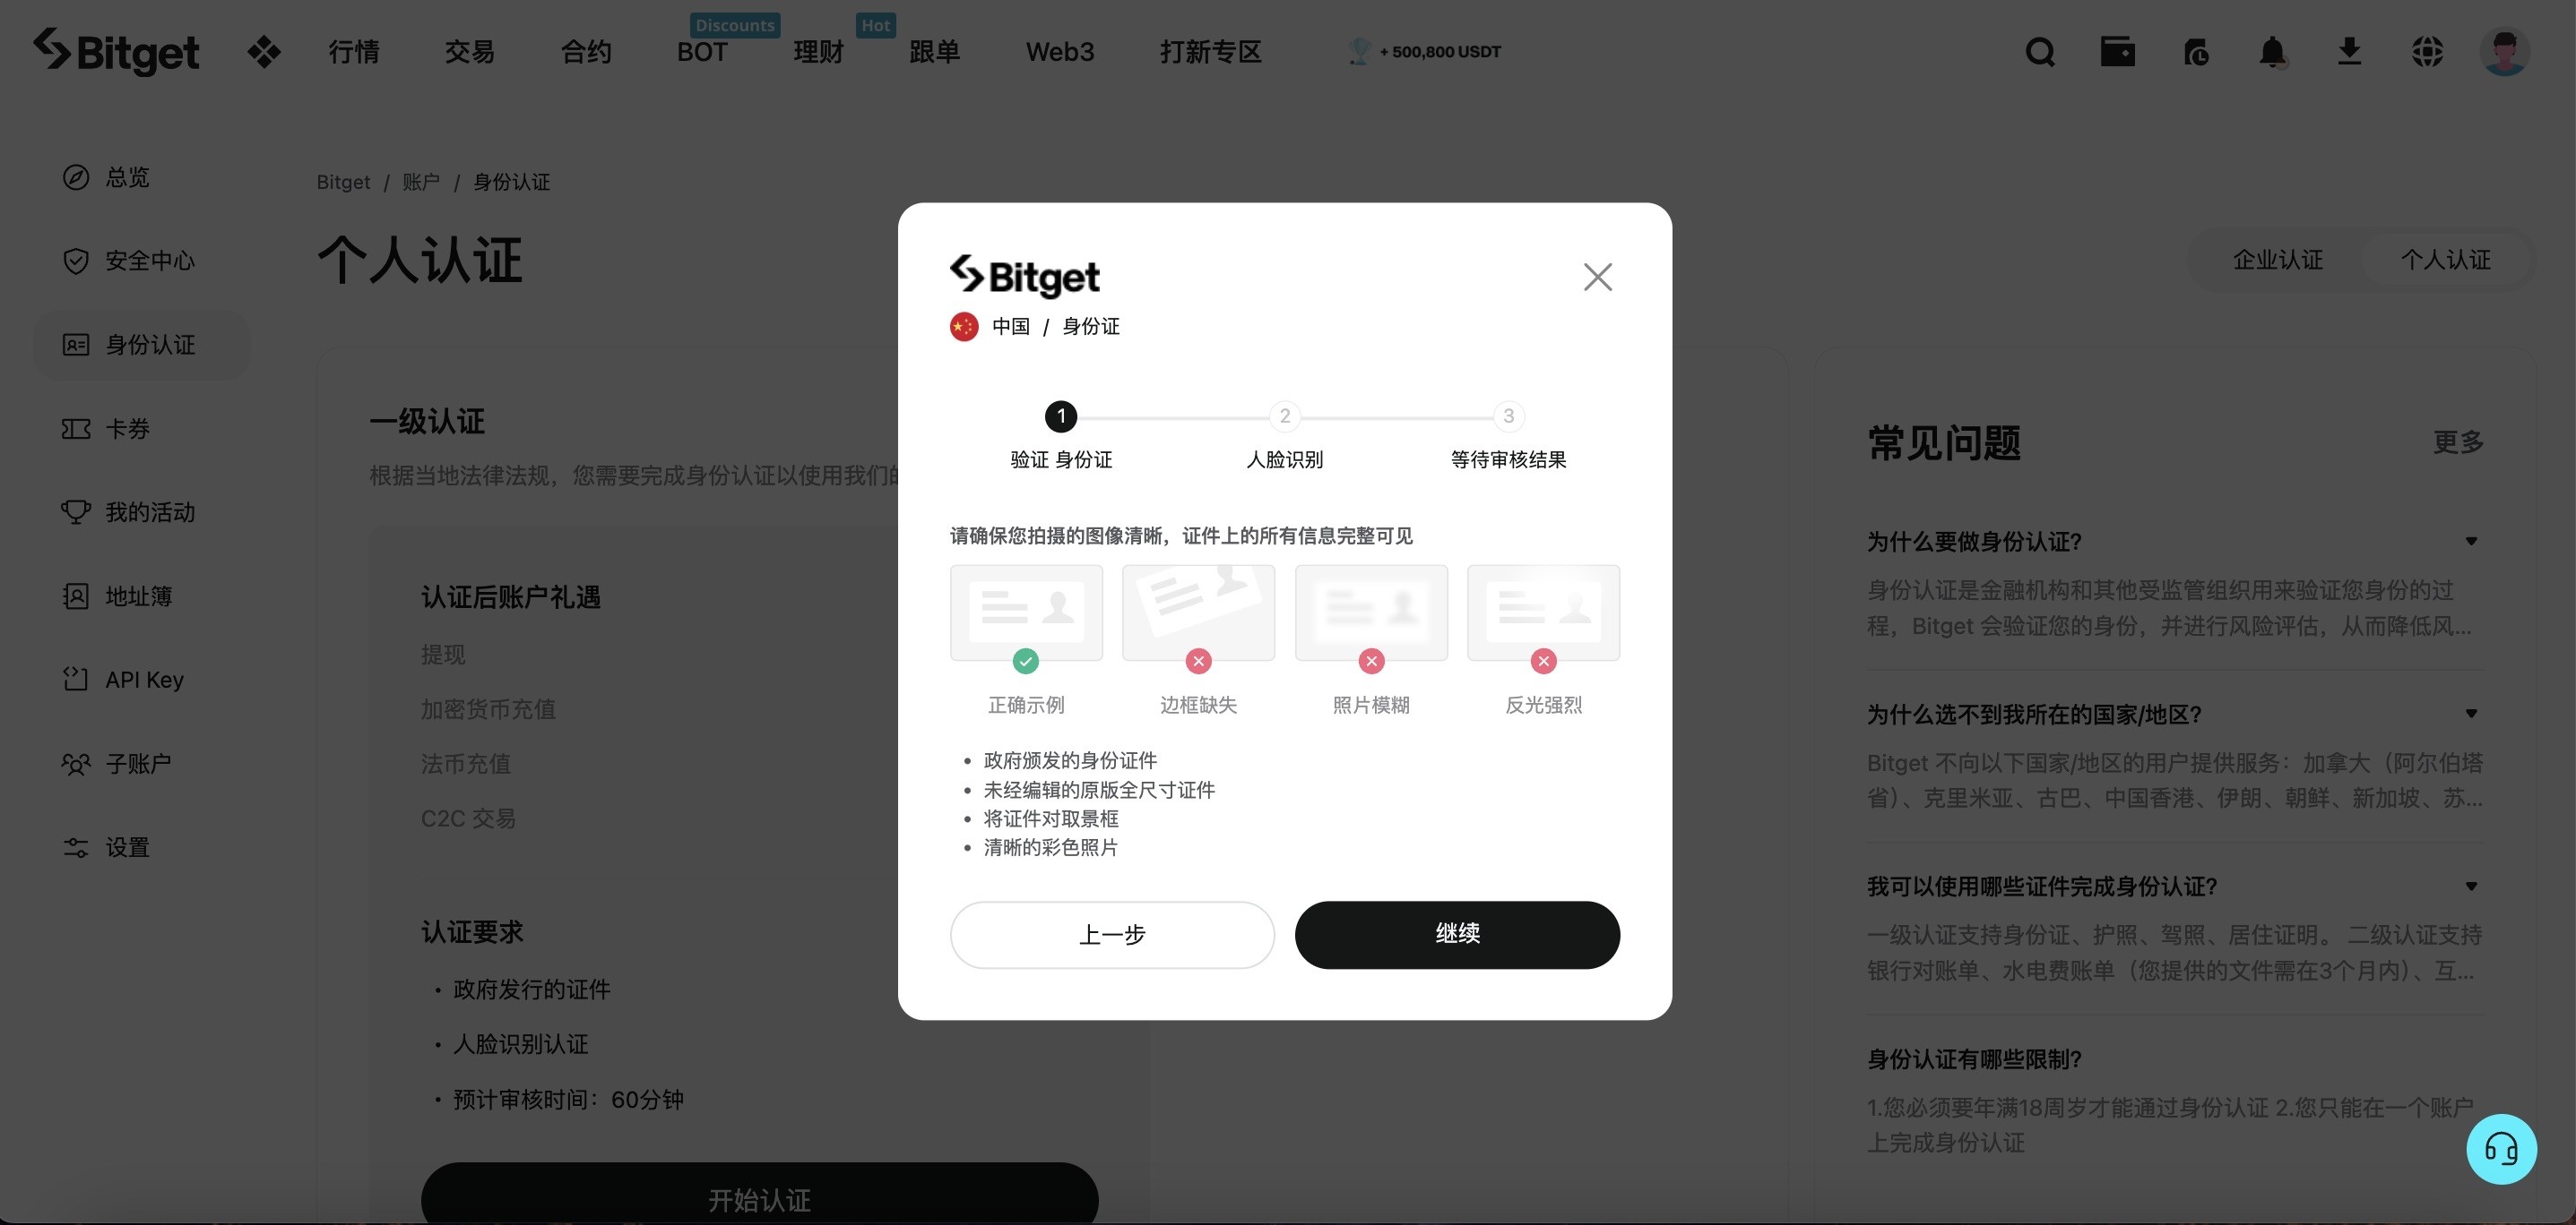This screenshot has height=1225, width=2576.
Task: Open 设置 from the sidebar
Action: tap(128, 847)
